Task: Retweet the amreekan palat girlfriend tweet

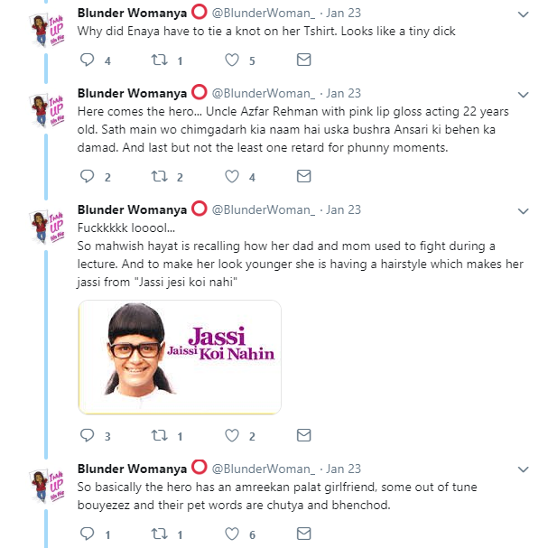Action: pyautogui.click(x=160, y=534)
